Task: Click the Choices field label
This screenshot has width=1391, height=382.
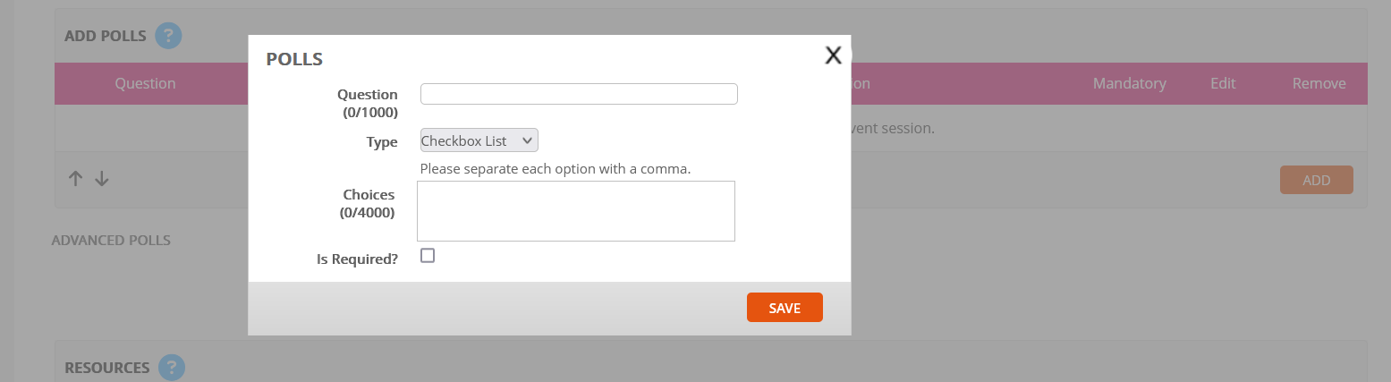Action: pos(369,194)
